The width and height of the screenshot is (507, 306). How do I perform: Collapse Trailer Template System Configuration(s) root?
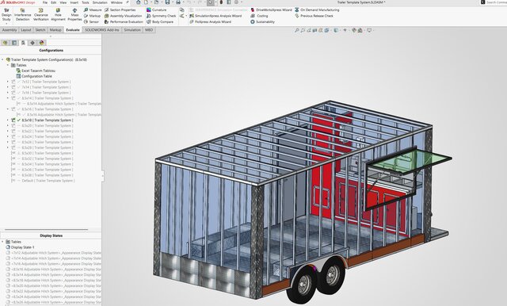click(x=2, y=59)
